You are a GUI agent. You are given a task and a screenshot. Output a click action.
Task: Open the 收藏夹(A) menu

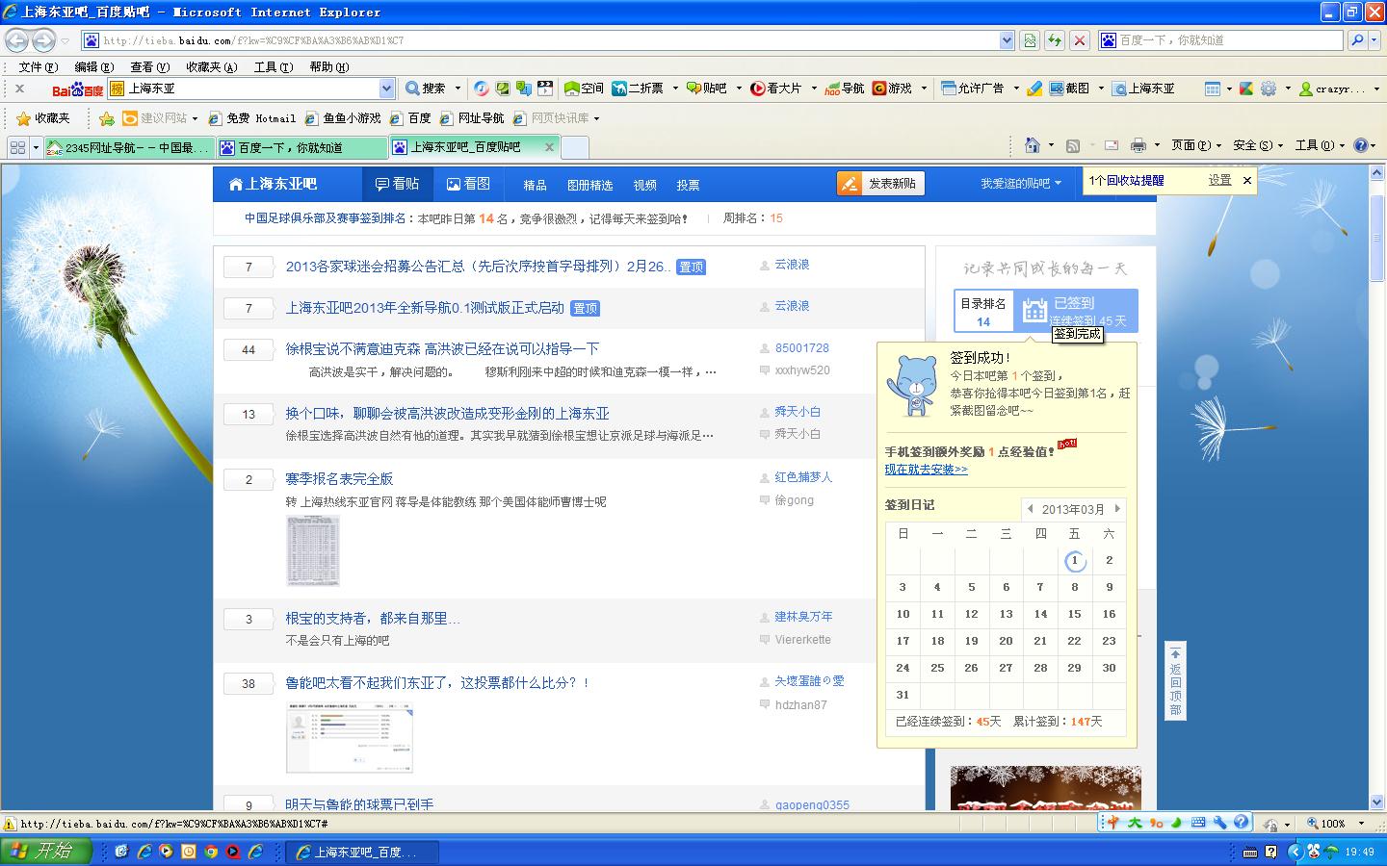[211, 67]
